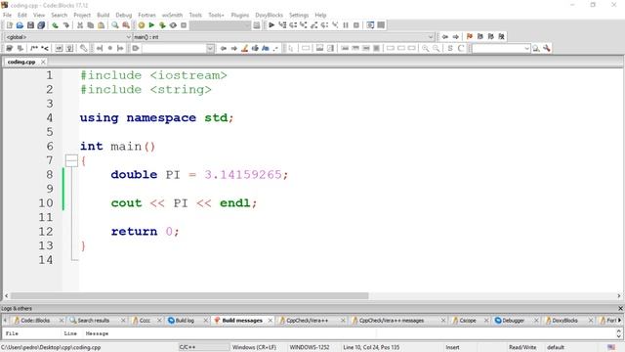Click the horizontal editor scrollbar

point(189,296)
